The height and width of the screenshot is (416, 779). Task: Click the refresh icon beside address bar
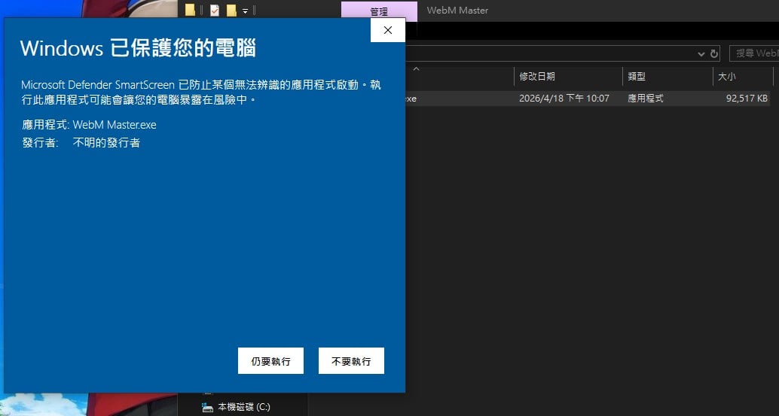coord(713,53)
